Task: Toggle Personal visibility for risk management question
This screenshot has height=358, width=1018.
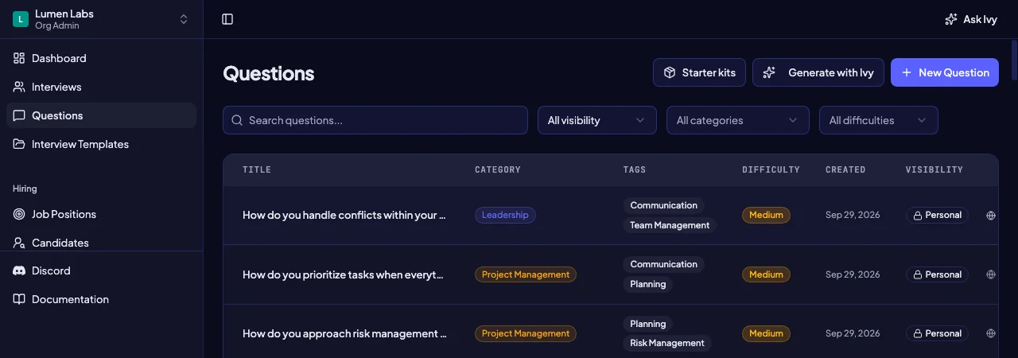Action: [x=937, y=333]
